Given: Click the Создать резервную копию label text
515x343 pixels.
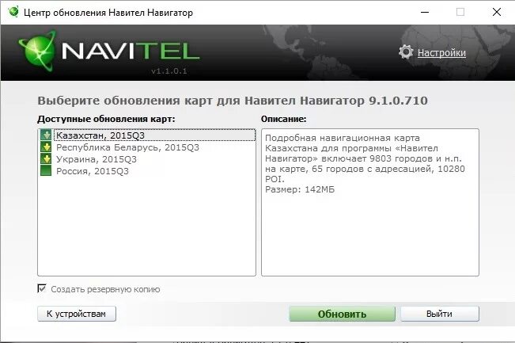Looking at the screenshot, I should click(105, 289).
